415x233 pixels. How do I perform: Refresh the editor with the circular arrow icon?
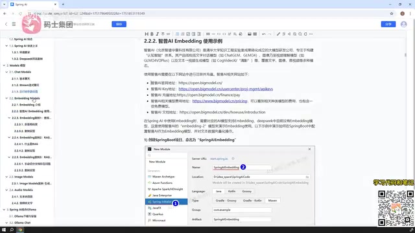point(305,34)
